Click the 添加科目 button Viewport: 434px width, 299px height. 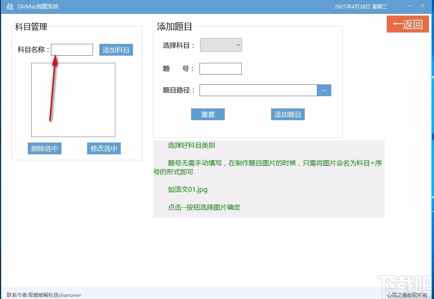coord(116,49)
